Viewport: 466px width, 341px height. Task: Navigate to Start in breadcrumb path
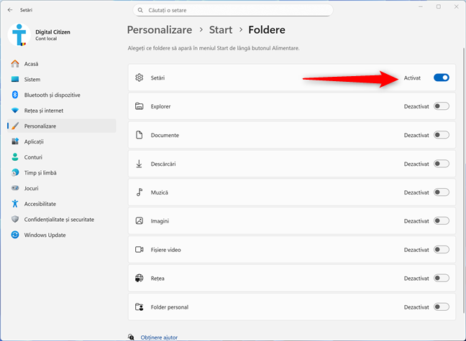(x=220, y=30)
